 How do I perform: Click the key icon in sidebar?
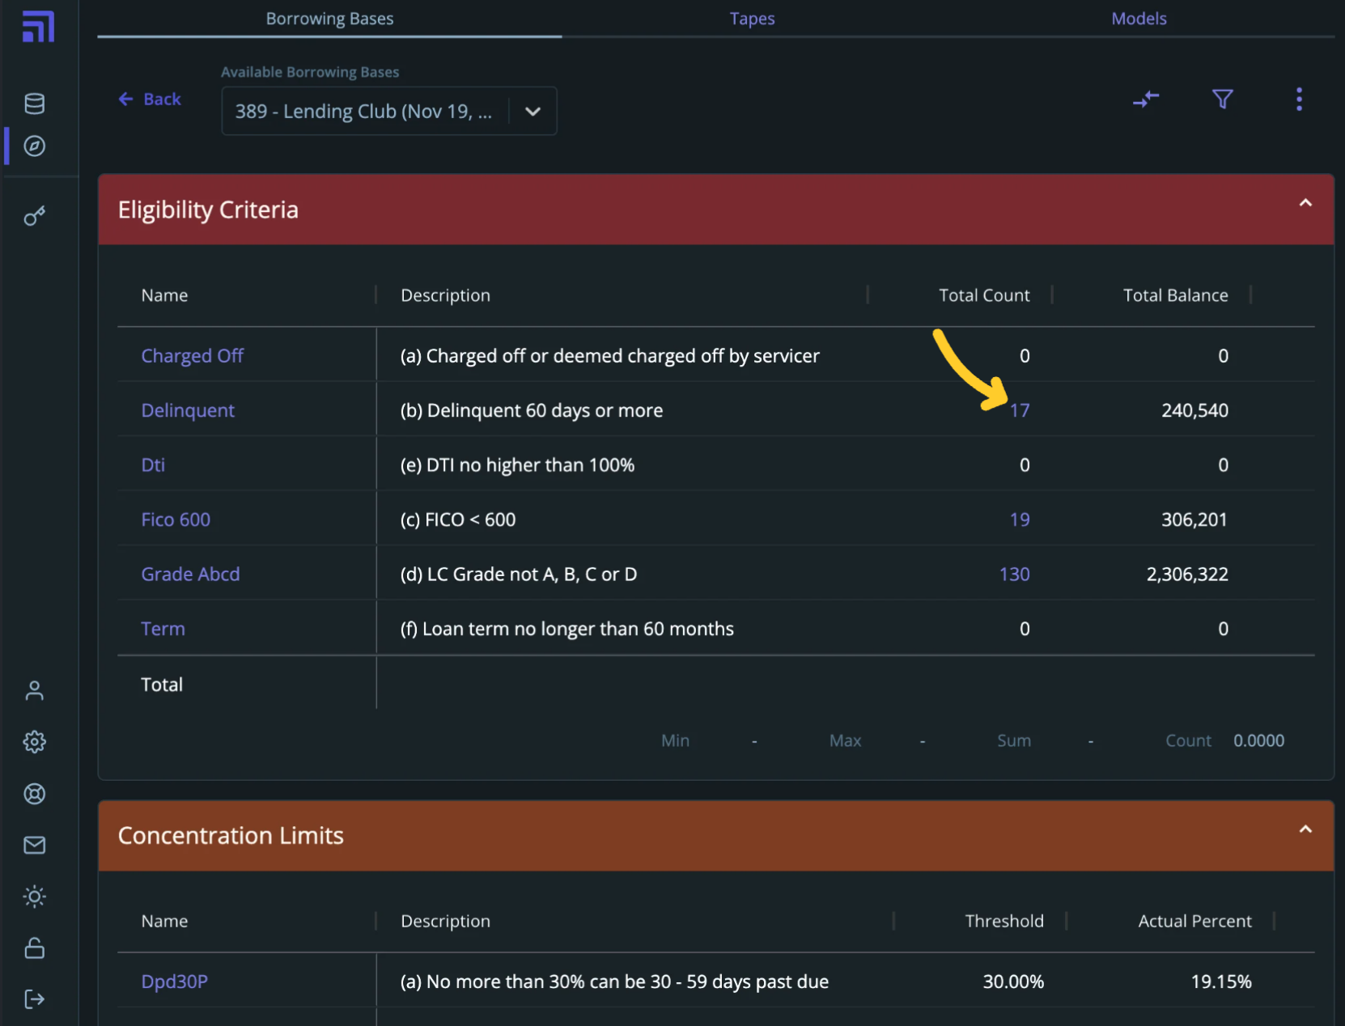point(34,216)
